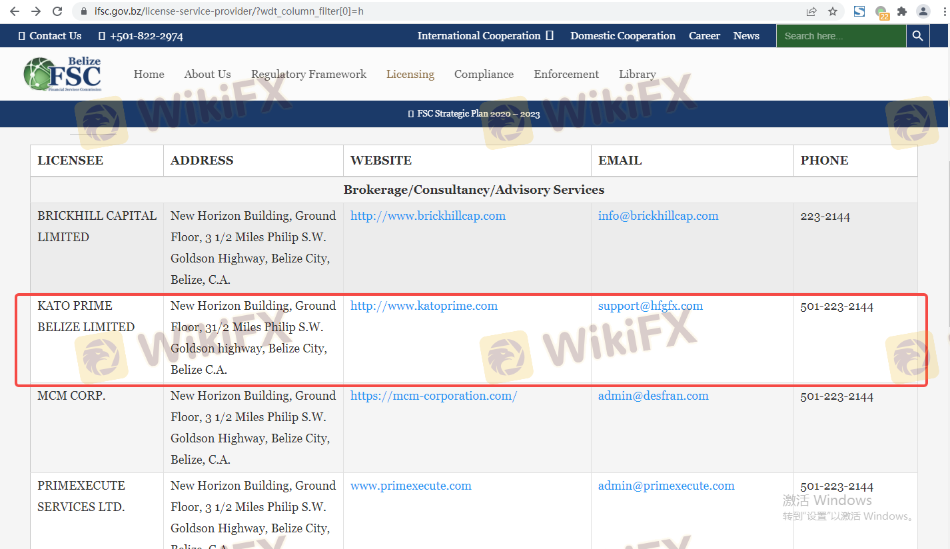950x549 pixels.
Task: Click the Kato Prime Belize address cell
Action: pos(254,338)
